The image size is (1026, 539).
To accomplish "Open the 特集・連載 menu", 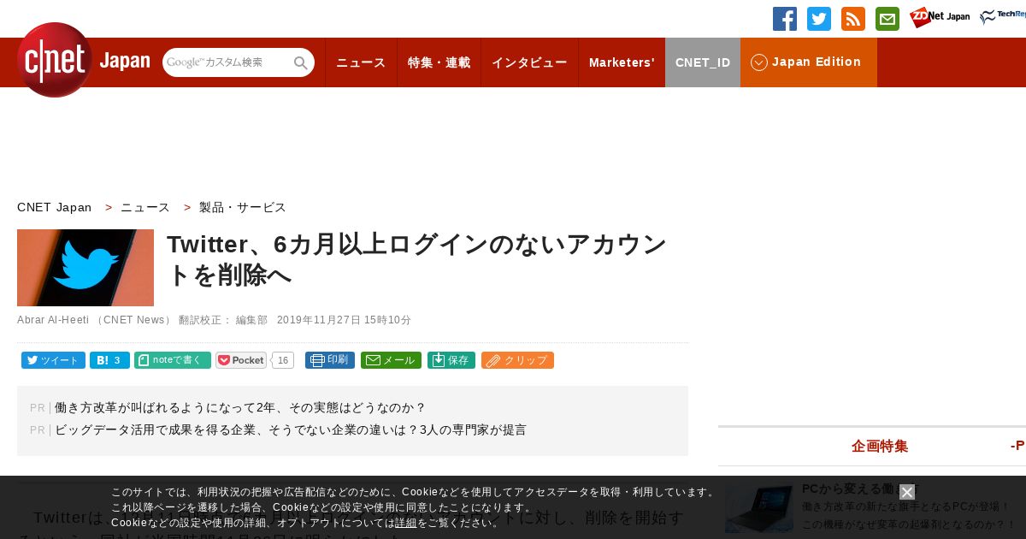I will (439, 62).
